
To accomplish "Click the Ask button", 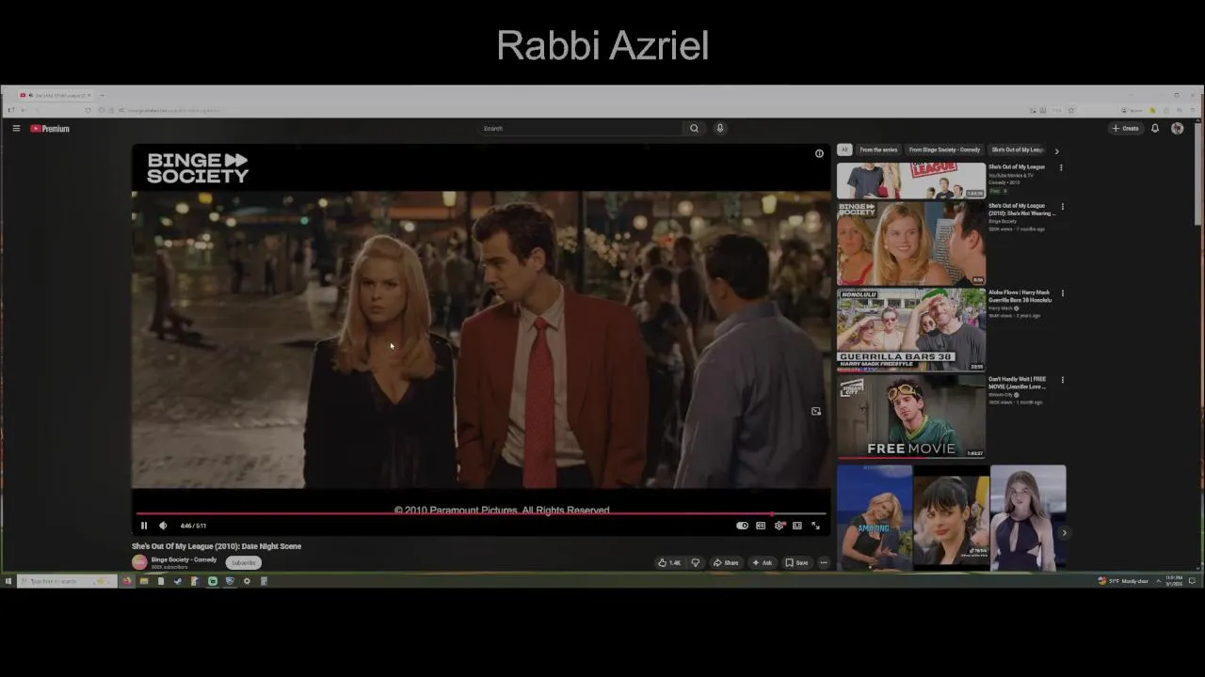I will tap(763, 562).
